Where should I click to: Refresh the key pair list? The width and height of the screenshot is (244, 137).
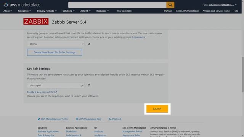[89, 85]
